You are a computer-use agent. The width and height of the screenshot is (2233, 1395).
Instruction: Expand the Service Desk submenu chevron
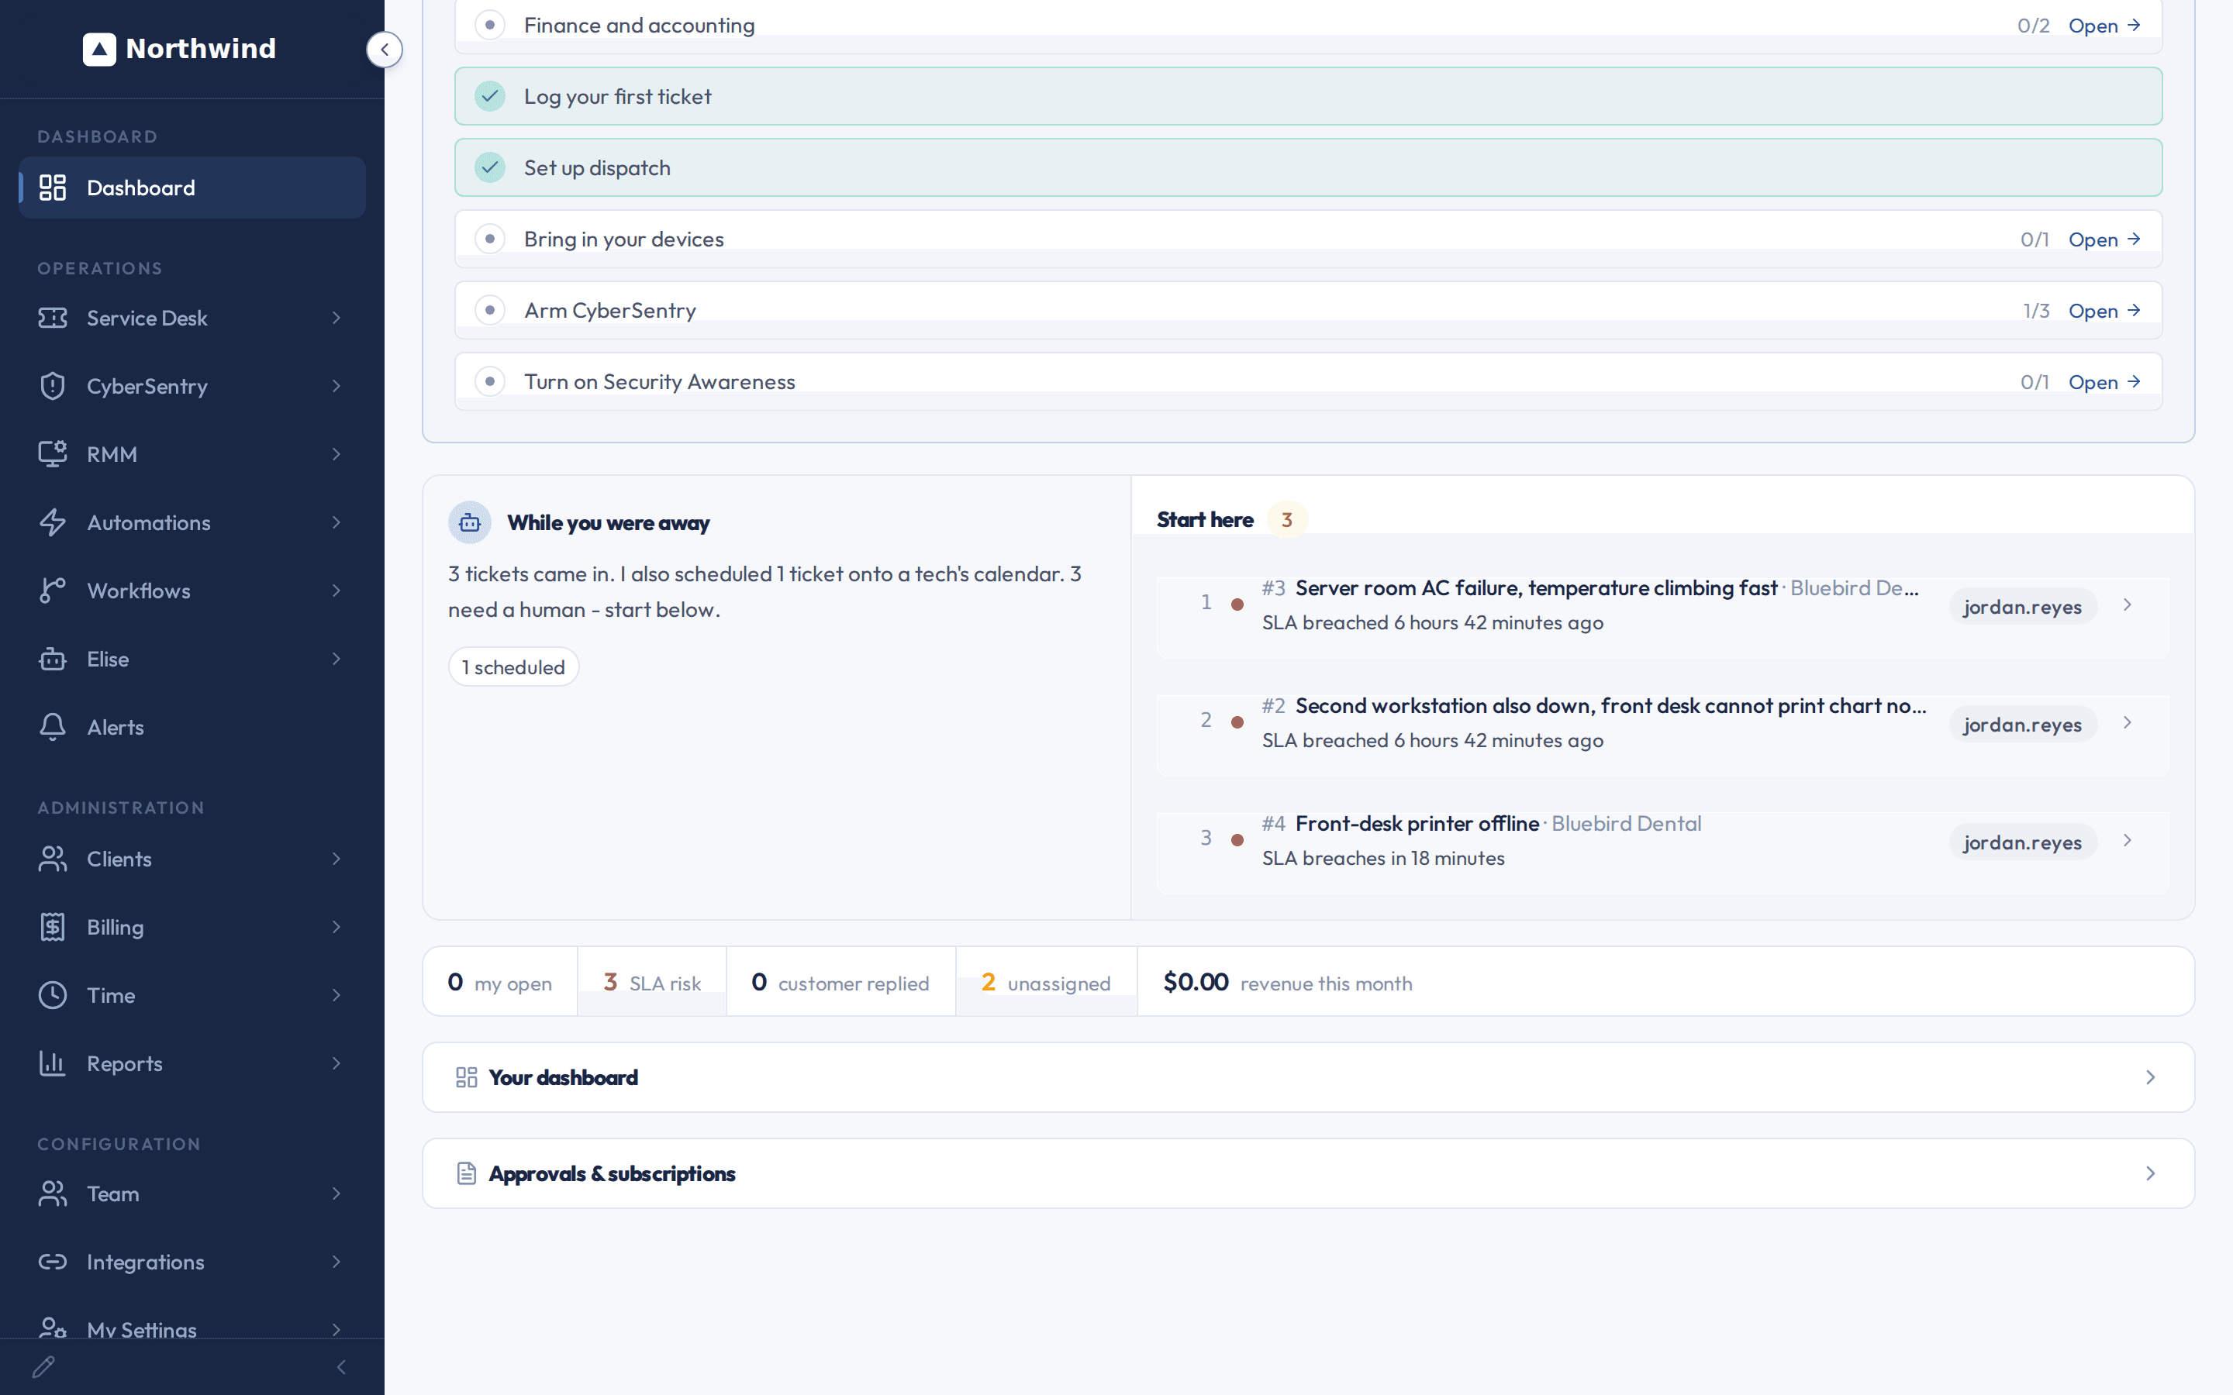click(x=337, y=318)
